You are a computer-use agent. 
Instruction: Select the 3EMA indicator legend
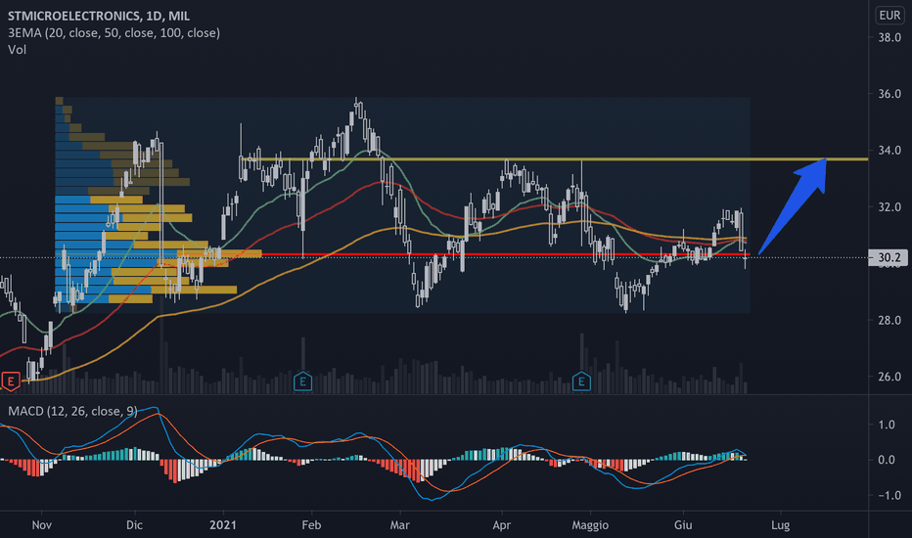114,32
